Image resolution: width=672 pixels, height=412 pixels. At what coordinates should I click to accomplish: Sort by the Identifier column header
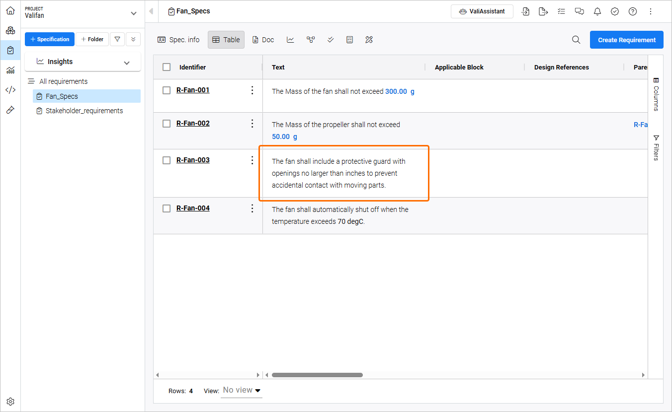[x=192, y=67]
